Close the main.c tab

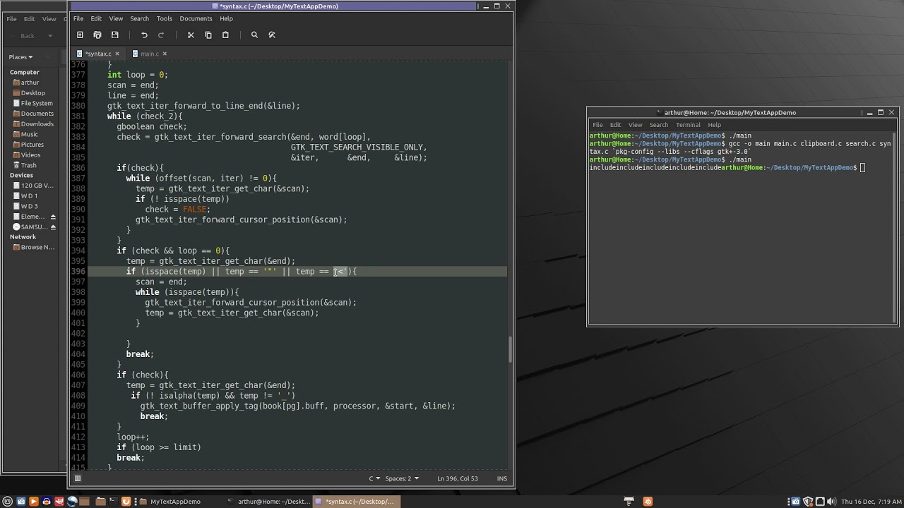click(x=165, y=54)
